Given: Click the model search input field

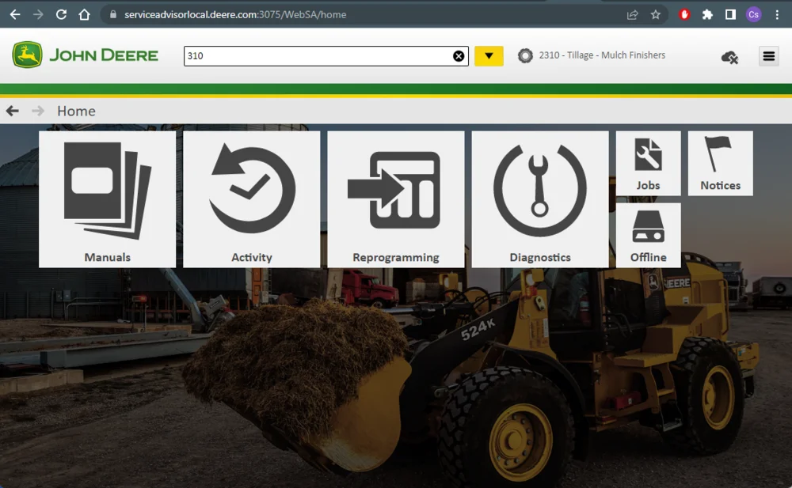Looking at the screenshot, I should [317, 56].
